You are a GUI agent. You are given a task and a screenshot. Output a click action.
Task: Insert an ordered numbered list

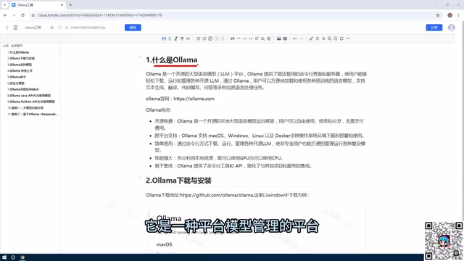tap(204, 38)
